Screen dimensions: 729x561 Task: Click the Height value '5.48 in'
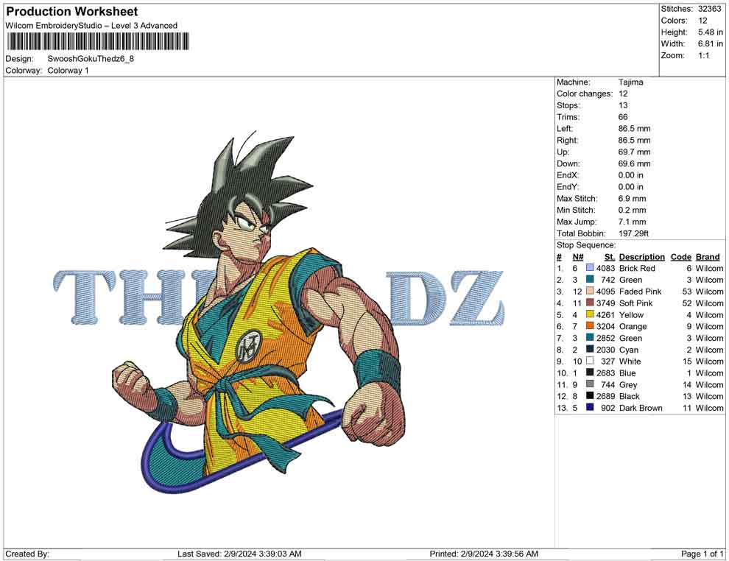click(710, 32)
